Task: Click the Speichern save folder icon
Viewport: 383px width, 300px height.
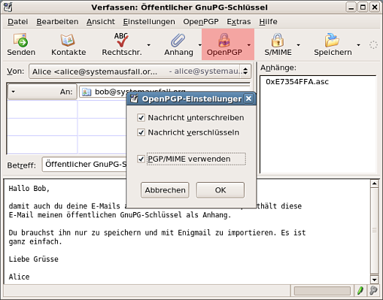Action: pos(332,40)
